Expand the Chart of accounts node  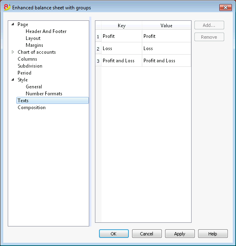pos(13,52)
